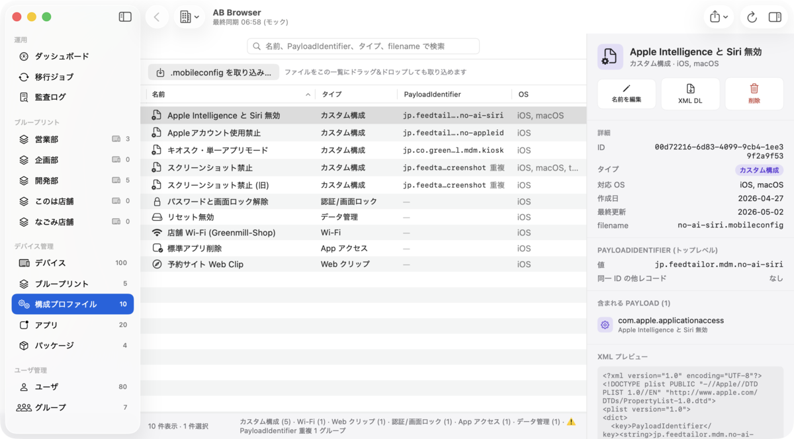Sort by the タイプ column header
The image size is (794, 439).
356,95
